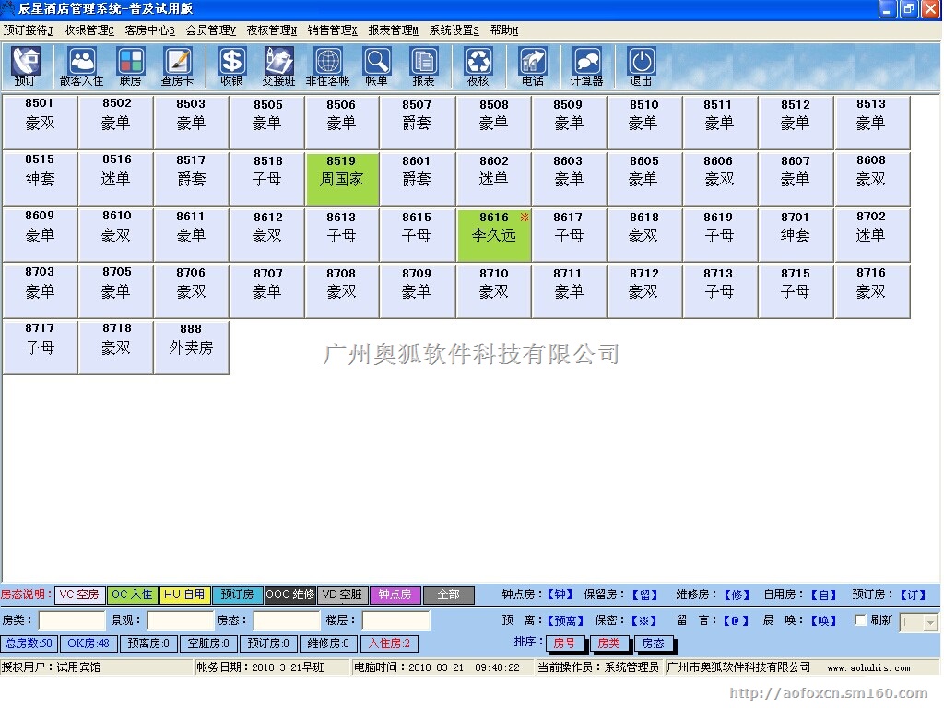Screen dimensions: 944x708
Task: Click the 全部 show-all status button
Action: [x=448, y=596]
